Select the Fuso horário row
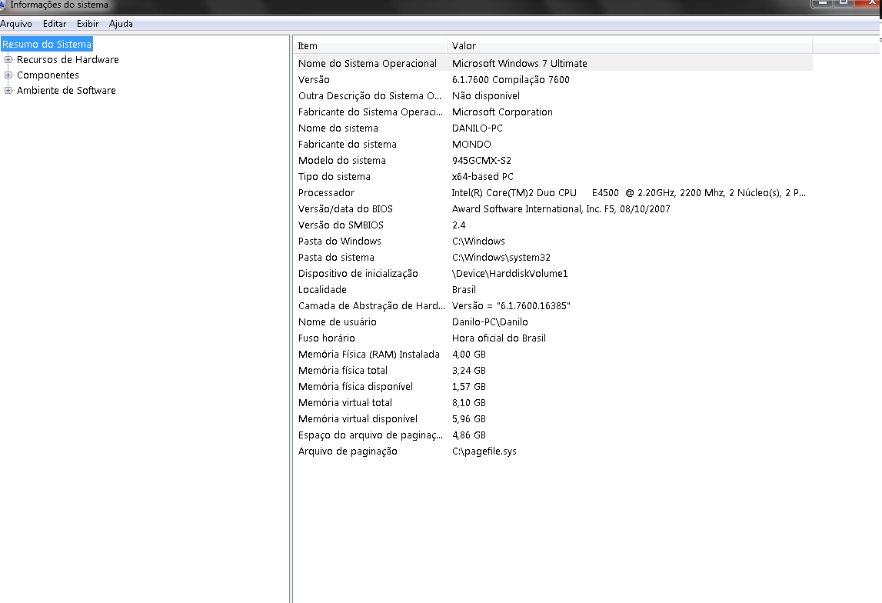Screen dimensions: 882x603 coord(327,338)
